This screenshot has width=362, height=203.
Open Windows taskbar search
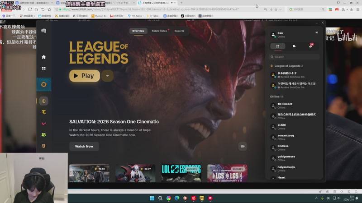pyautogui.click(x=160, y=198)
